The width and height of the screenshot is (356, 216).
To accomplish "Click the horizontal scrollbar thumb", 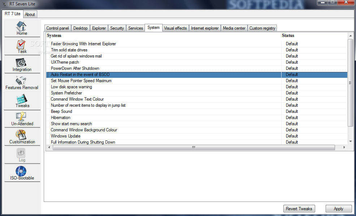I will point(194,147).
